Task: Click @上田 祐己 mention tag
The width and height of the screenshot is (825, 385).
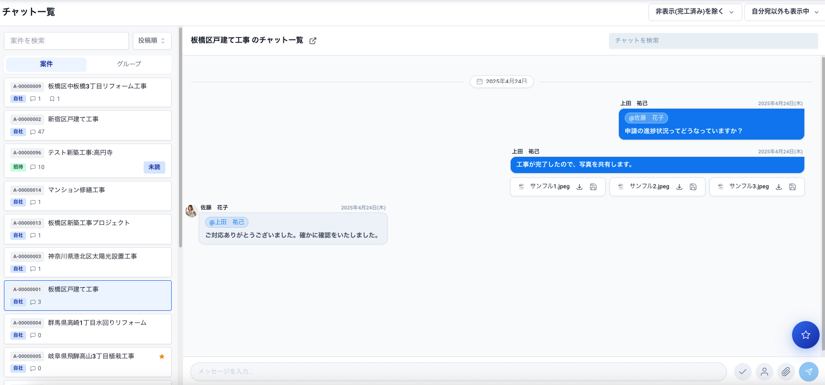Action: pyautogui.click(x=227, y=222)
